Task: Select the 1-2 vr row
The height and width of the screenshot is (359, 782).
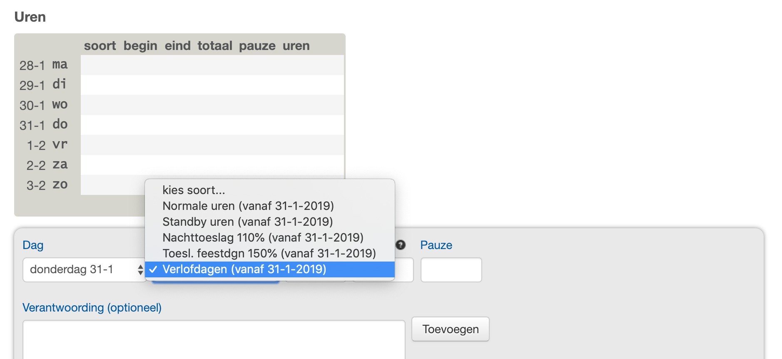Action: [x=212, y=145]
